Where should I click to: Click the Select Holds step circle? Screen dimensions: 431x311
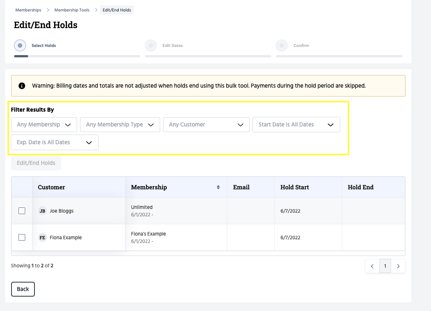20,45
